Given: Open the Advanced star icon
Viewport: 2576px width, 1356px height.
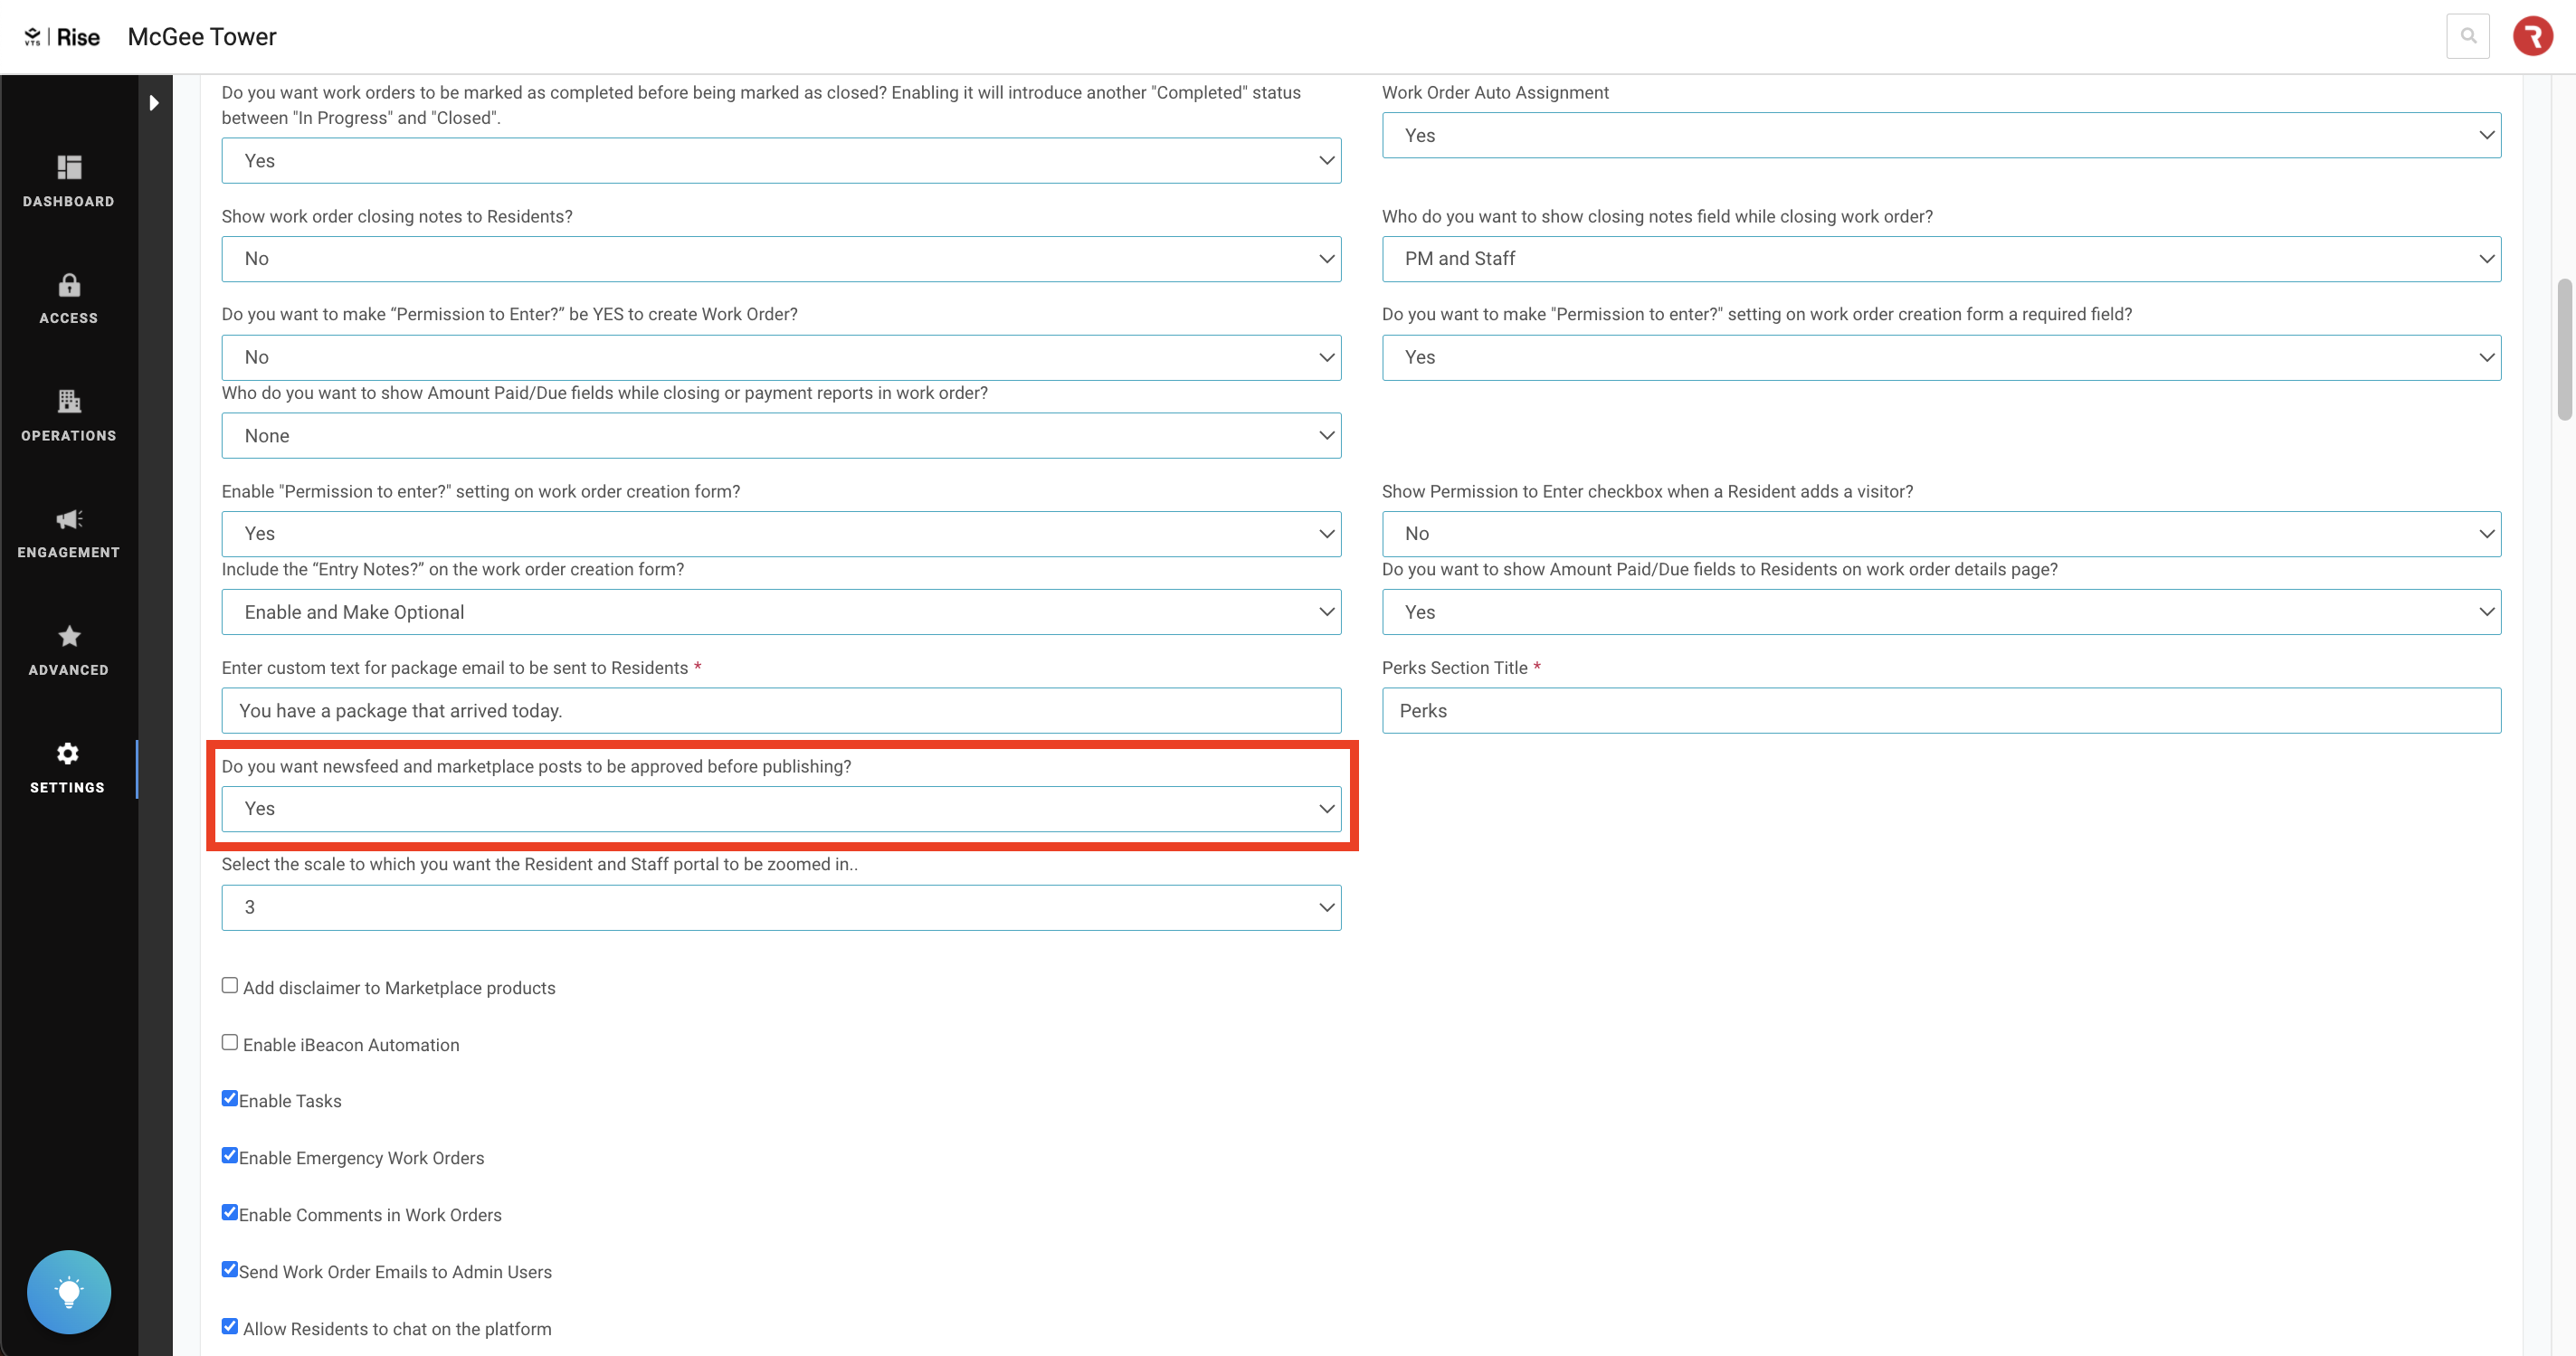Looking at the screenshot, I should click(x=68, y=636).
